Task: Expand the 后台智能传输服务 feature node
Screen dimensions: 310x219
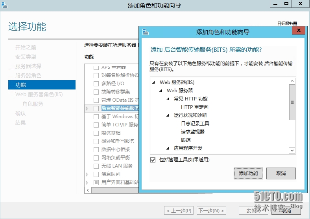Action: [87, 108]
